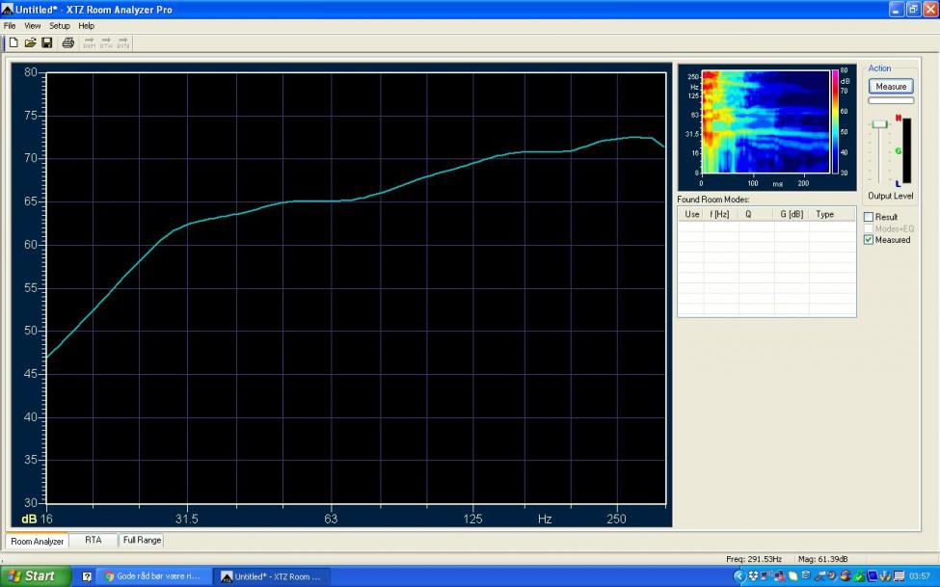Switch to the RTA tab
The width and height of the screenshot is (940, 587).
(x=93, y=541)
